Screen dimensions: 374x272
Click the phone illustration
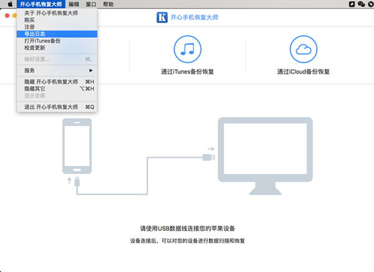pyautogui.click(x=77, y=146)
